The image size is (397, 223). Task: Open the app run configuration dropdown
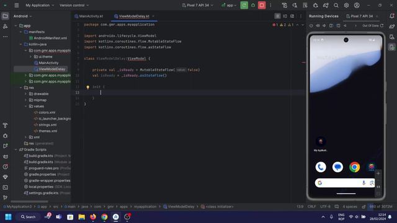click(x=229, y=5)
